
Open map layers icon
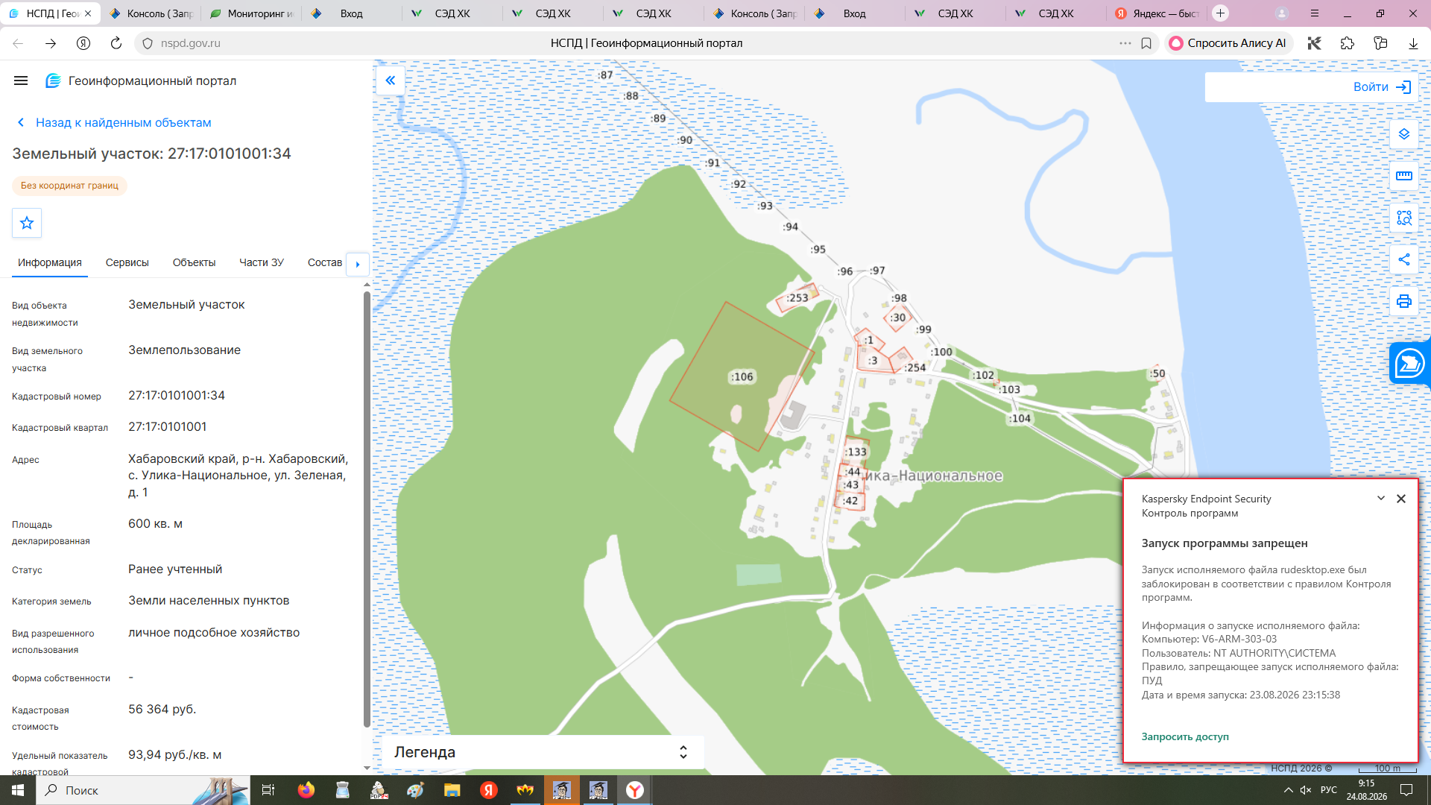coord(1404,134)
